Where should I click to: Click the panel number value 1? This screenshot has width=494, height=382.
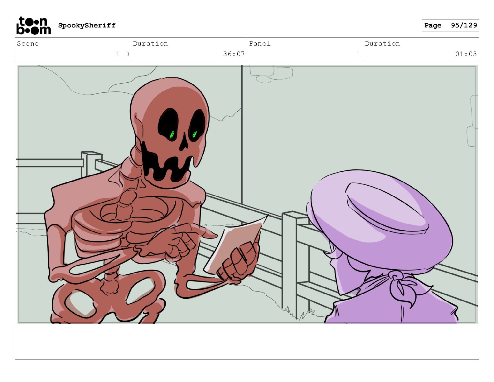click(x=359, y=54)
